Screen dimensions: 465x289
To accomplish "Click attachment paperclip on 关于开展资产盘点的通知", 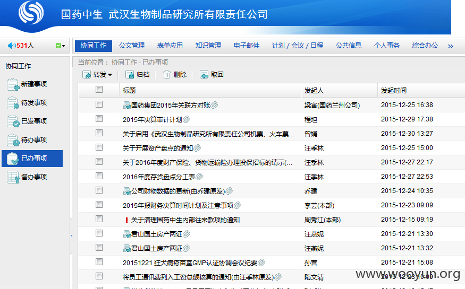I will pyautogui.click(x=197, y=148).
